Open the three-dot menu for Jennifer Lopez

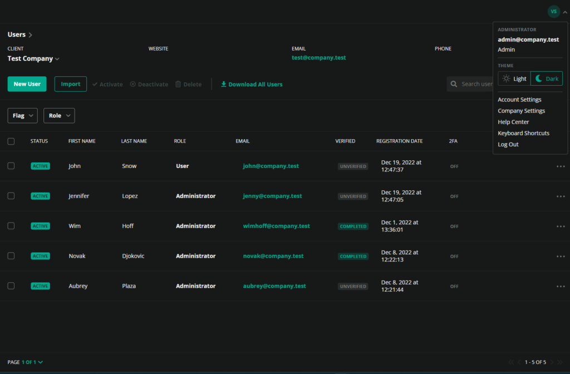tap(561, 196)
